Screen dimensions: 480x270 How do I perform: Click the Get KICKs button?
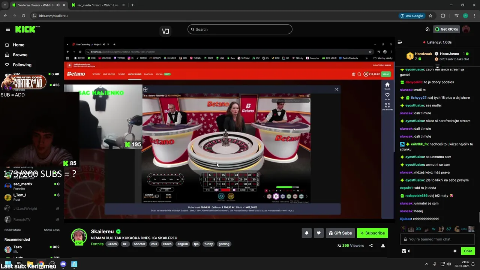pos(446,29)
